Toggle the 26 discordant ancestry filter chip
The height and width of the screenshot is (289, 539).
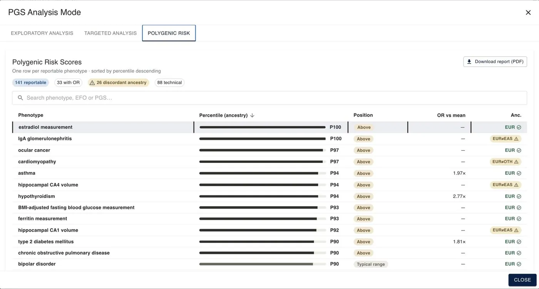coord(119,83)
